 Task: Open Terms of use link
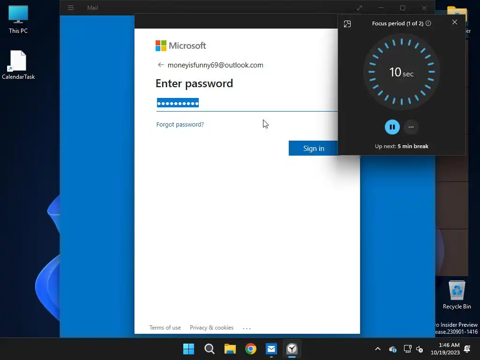click(x=165, y=328)
